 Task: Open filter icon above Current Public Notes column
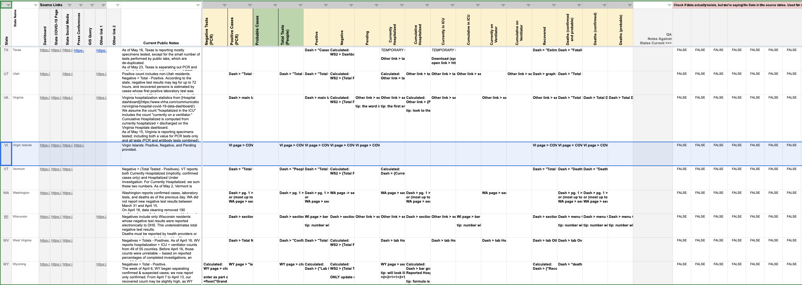(198, 5)
